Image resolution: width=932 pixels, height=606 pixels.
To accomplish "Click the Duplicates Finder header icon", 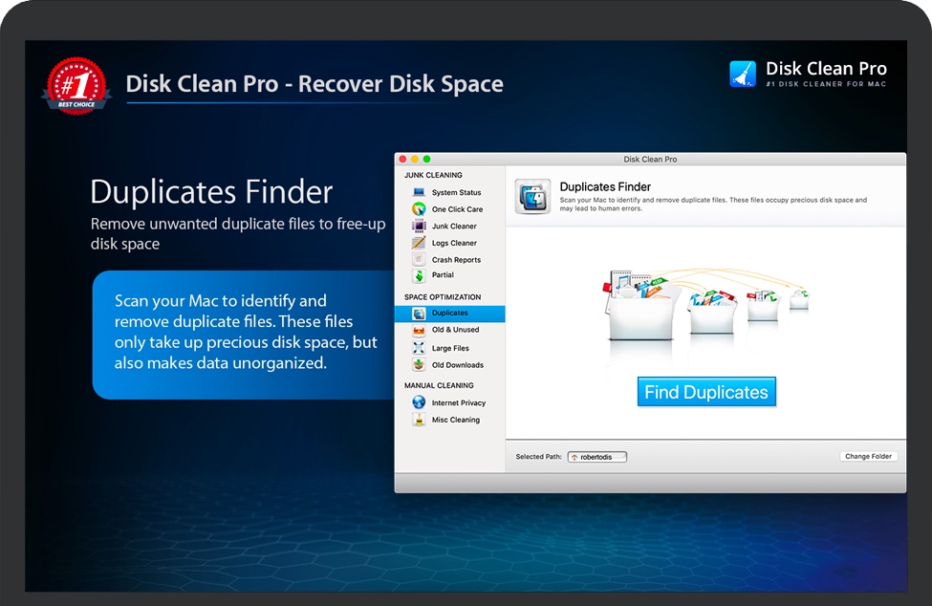I will tap(532, 196).
